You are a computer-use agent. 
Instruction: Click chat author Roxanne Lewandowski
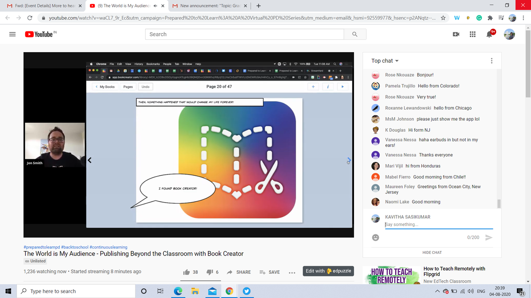coord(408,108)
